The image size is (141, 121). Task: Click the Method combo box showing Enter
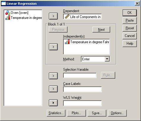coord(95,59)
